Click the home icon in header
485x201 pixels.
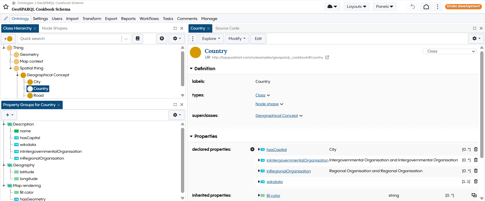(x=426, y=7)
